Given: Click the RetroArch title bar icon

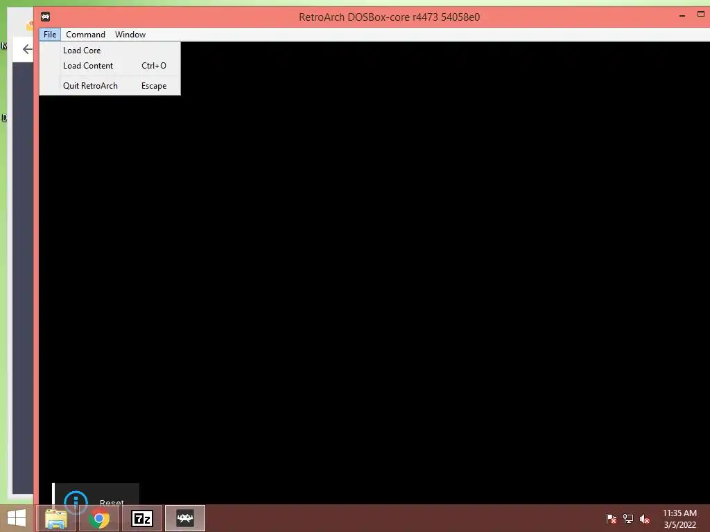Looking at the screenshot, I should pyautogui.click(x=45, y=17).
